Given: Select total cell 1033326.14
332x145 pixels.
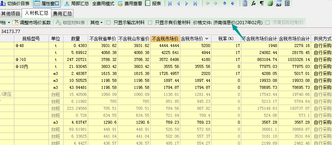Looking at the screenshot, I should (x=295, y=59).
